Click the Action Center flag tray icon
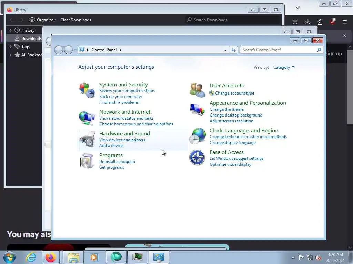This screenshot has height=264, width=353. (x=301, y=257)
